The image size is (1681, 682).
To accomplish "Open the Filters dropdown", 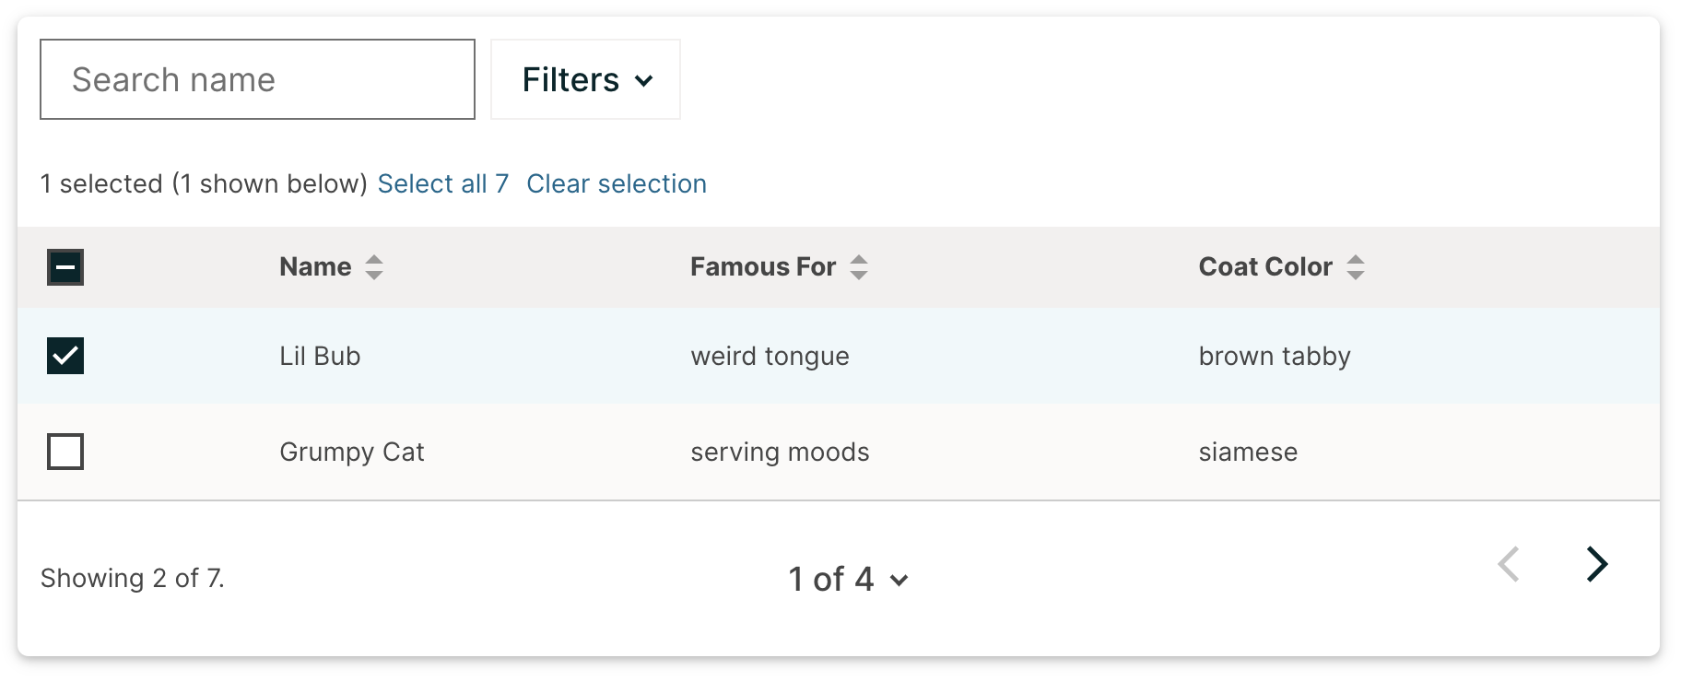I will point(584,80).
